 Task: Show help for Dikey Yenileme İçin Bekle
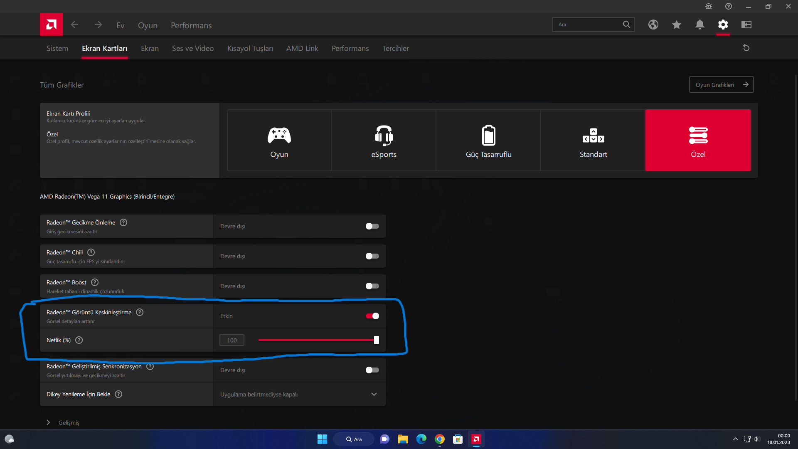point(118,394)
